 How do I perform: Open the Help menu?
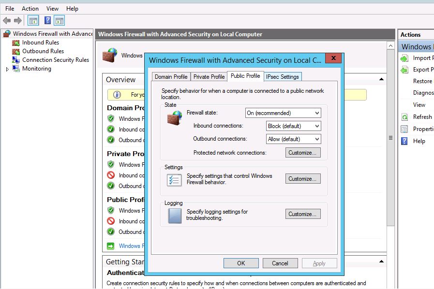coord(72,9)
